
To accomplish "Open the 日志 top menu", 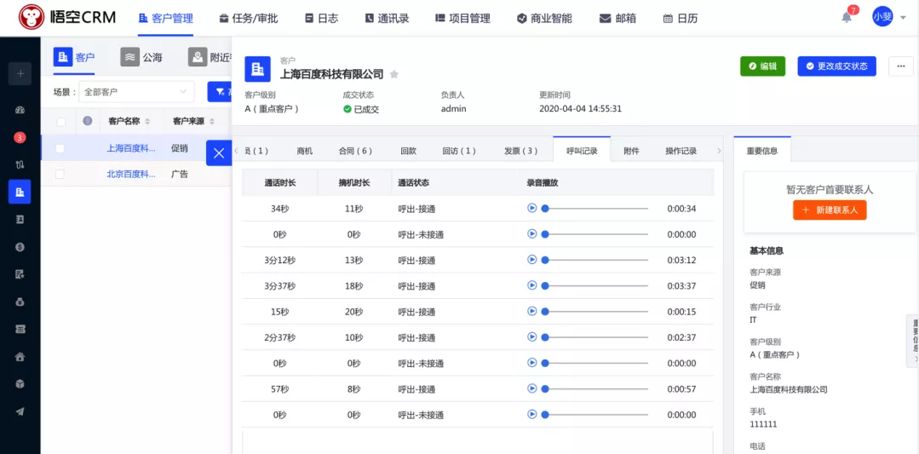I will pos(321,18).
